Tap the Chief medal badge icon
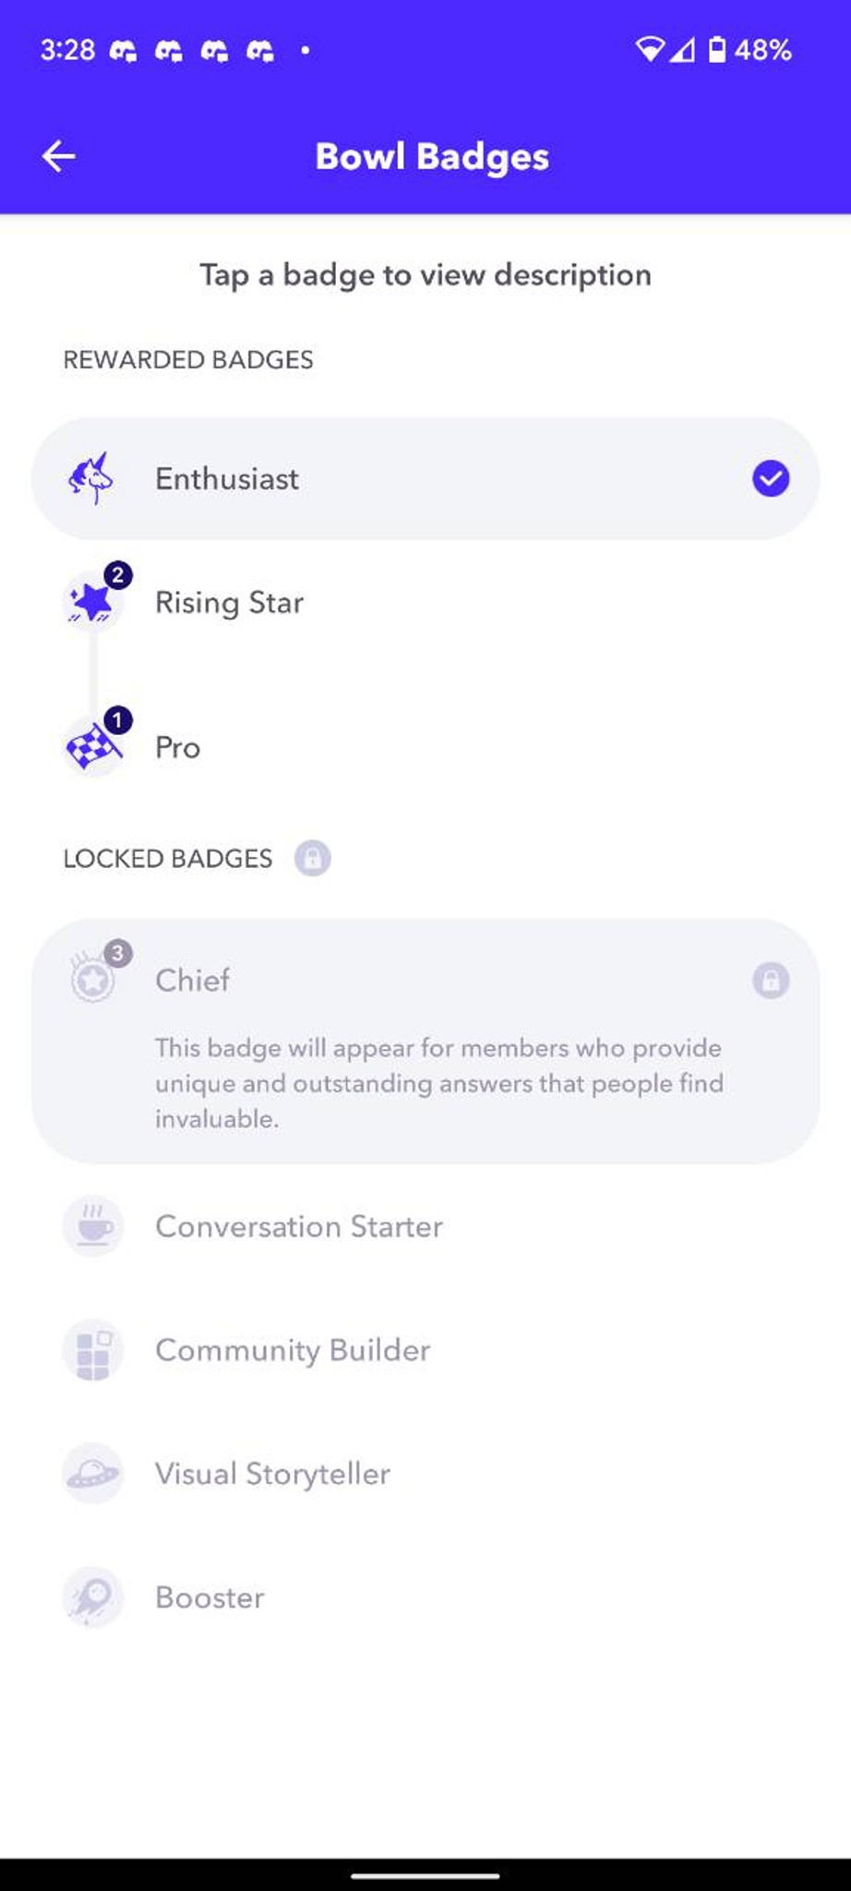Viewport: 851px width, 1891px height. [93, 980]
